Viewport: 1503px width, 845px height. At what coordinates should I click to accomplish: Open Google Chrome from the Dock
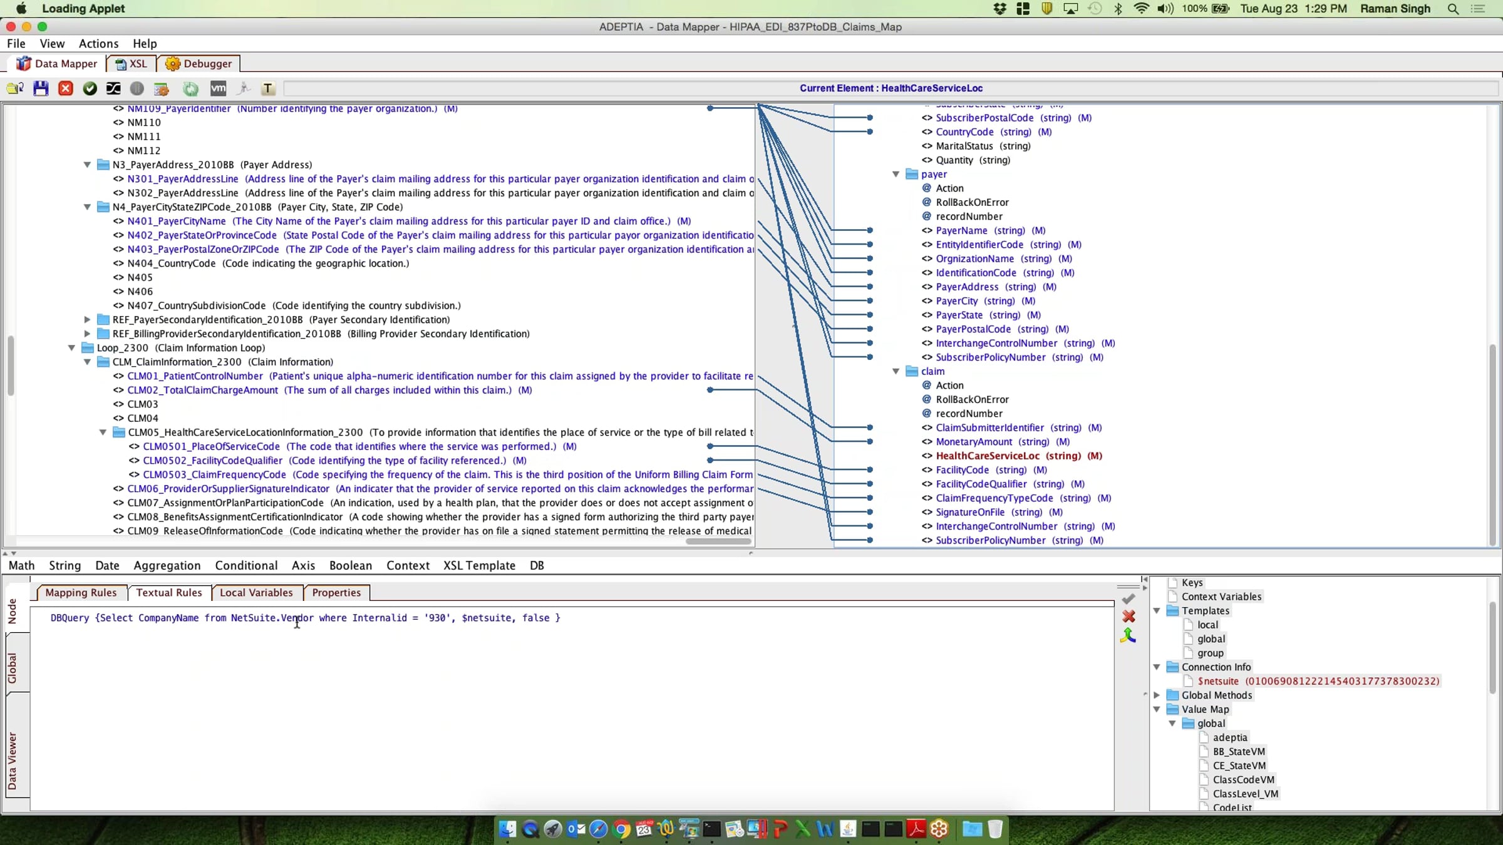(621, 830)
